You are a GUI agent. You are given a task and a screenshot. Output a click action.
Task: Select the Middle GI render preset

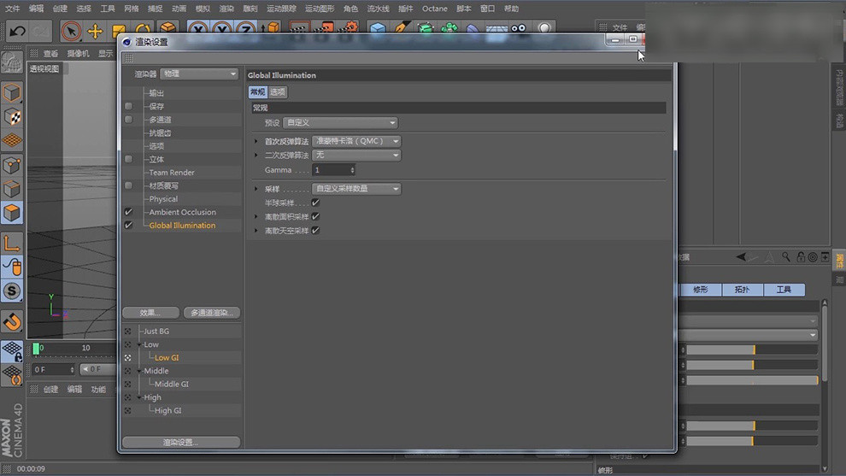point(171,385)
